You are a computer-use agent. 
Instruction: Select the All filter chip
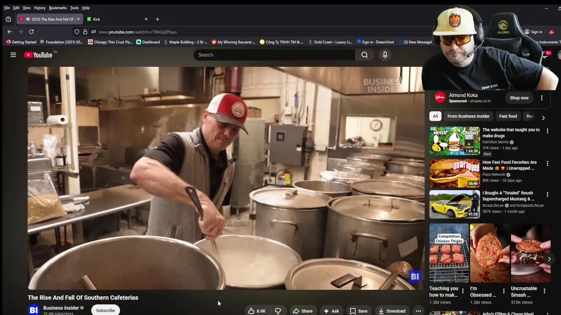pyautogui.click(x=435, y=116)
